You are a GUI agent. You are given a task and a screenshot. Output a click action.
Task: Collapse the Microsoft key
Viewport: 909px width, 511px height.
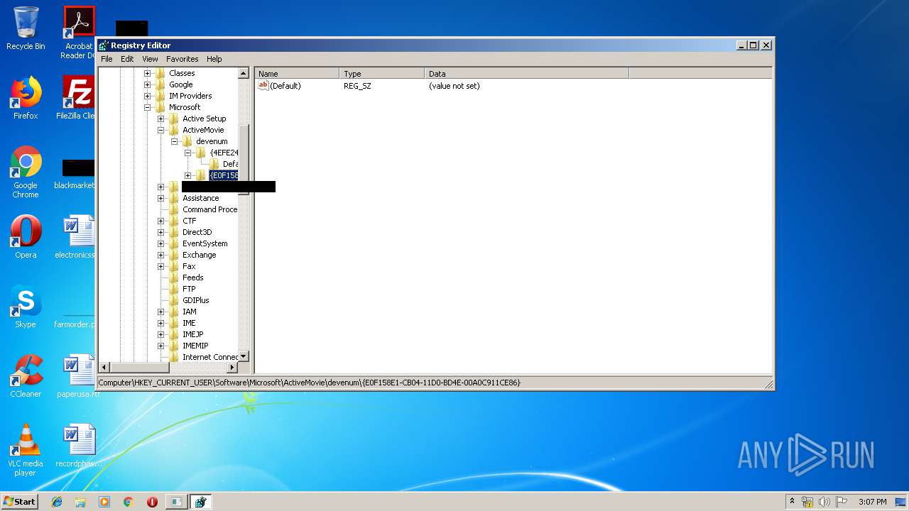(147, 107)
